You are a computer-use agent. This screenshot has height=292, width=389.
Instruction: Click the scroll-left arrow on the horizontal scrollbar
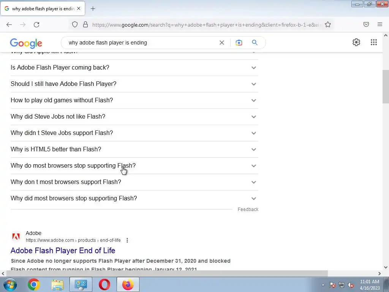pos(3,274)
